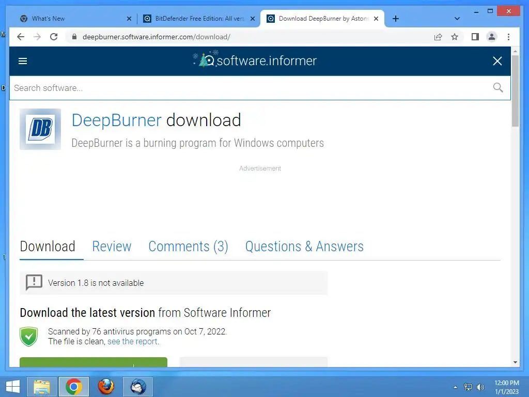
Task: Minimize the Chrome window
Action: click(x=476, y=12)
